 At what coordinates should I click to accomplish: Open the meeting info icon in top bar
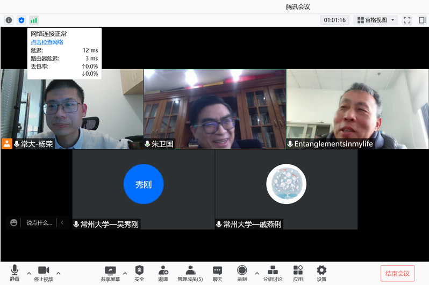click(9, 20)
